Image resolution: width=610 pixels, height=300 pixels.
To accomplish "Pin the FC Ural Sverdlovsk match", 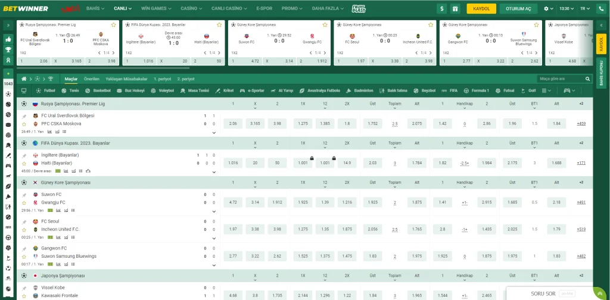I will click(24, 116).
